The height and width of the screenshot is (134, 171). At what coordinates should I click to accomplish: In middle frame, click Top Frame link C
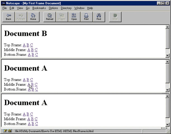32,80
